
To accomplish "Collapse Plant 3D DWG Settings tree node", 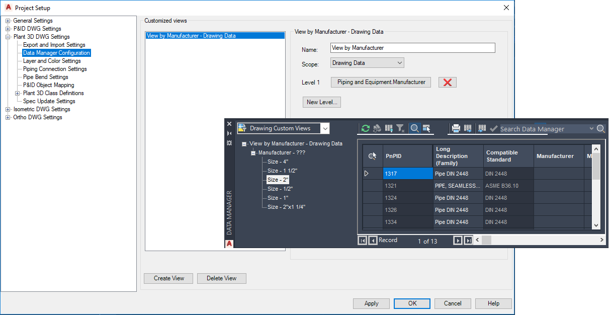I will (x=8, y=37).
